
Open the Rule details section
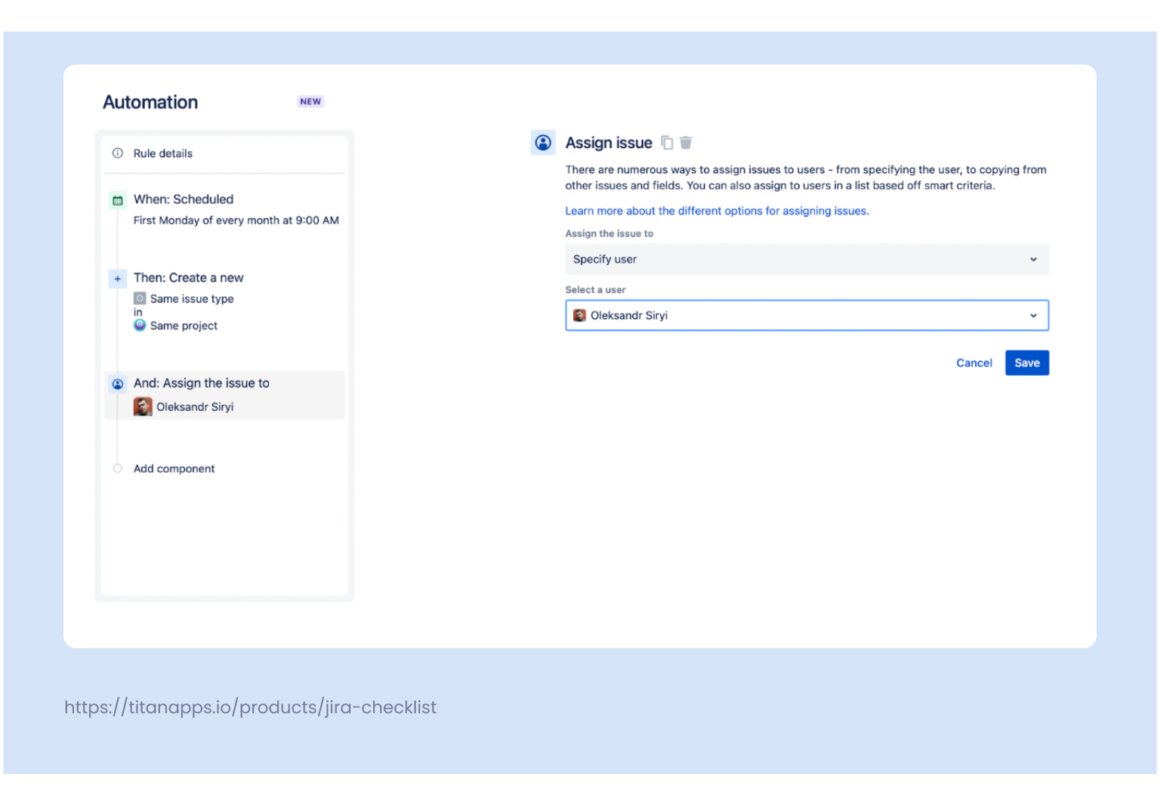pyautogui.click(x=162, y=153)
